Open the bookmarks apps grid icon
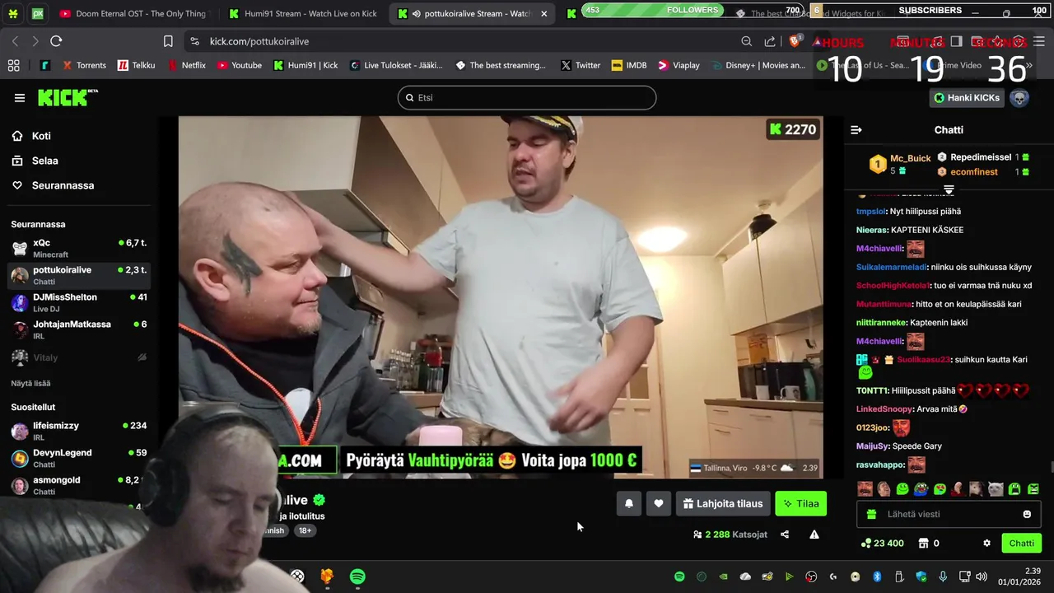This screenshot has height=593, width=1054. (x=13, y=65)
